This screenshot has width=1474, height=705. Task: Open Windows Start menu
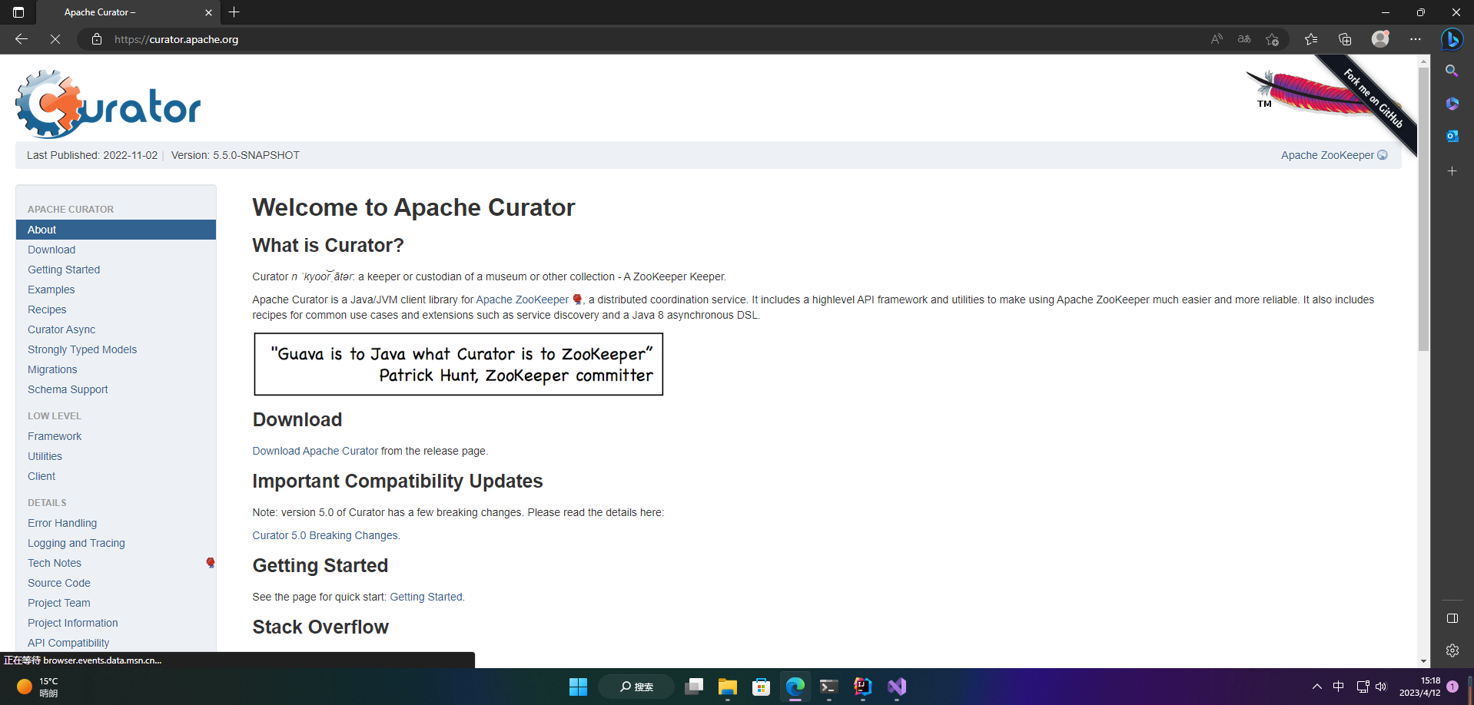pos(578,687)
